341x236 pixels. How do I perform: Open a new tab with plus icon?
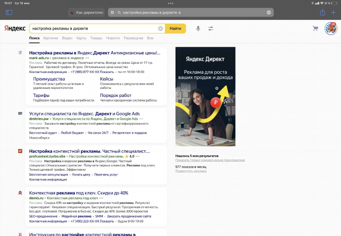tap(333, 13)
